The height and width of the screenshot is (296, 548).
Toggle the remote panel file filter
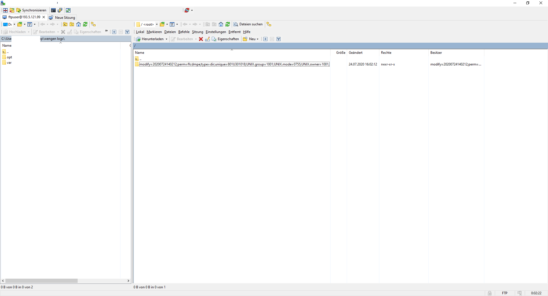coord(172,24)
